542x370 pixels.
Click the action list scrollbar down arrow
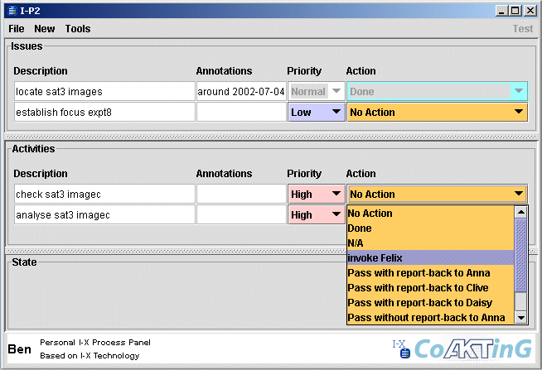tap(521, 318)
